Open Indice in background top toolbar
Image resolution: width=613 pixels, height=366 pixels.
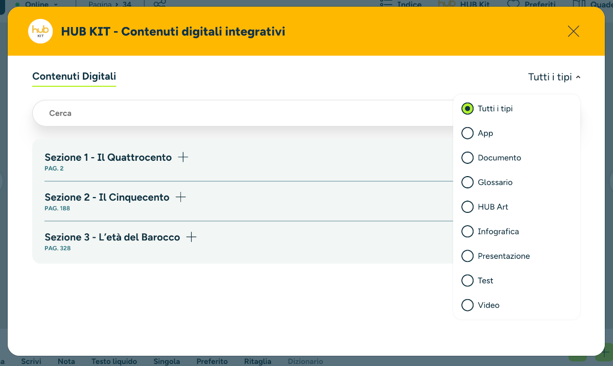point(402,4)
